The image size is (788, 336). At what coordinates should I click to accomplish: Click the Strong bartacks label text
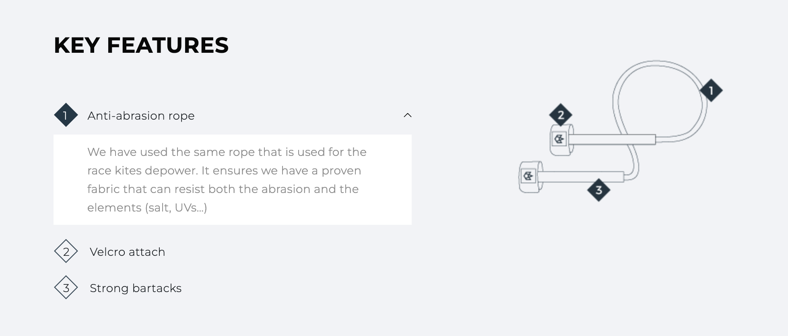tap(136, 288)
